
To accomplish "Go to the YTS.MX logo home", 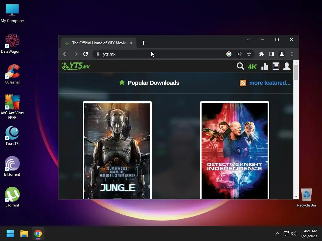I will pyautogui.click(x=75, y=66).
